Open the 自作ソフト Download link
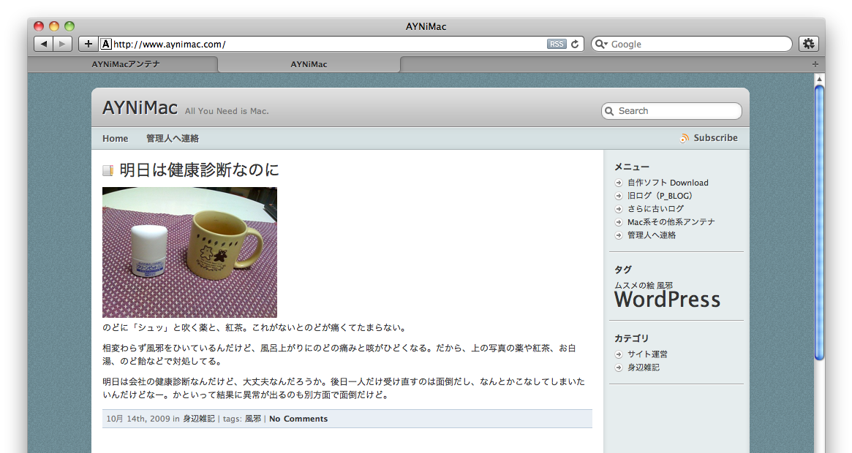 pos(668,183)
